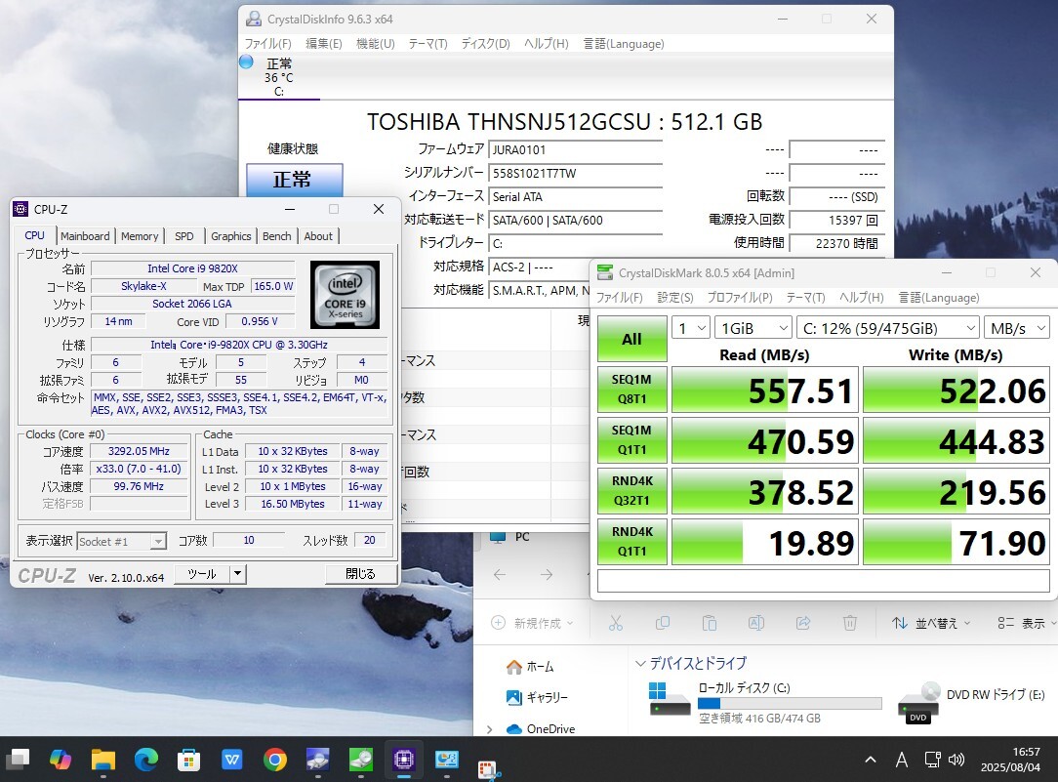Click the Rename icon in Explorer's toolbar
Image resolution: width=1058 pixels, height=782 pixels.
(755, 623)
